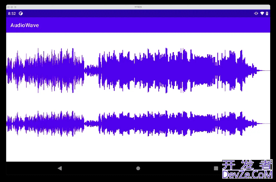Click the purple AudioWave app bar
The height and width of the screenshot is (182, 276).
138,25
